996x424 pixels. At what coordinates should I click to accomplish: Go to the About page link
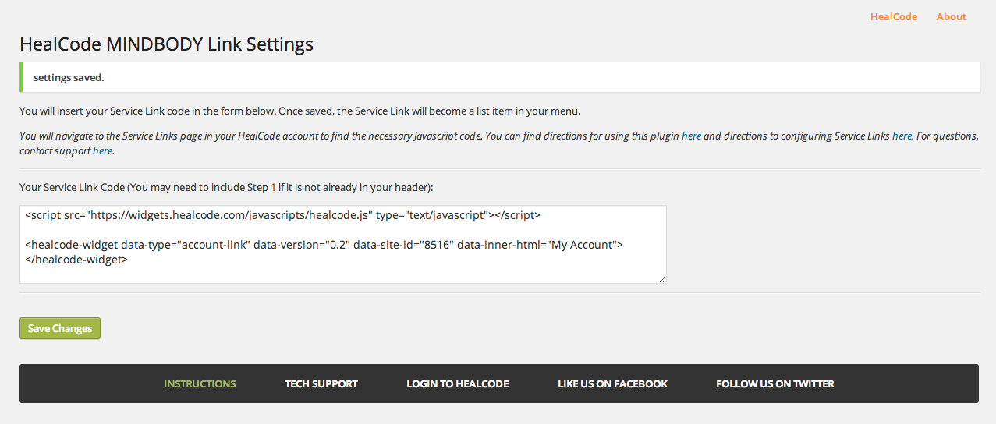[x=952, y=16]
